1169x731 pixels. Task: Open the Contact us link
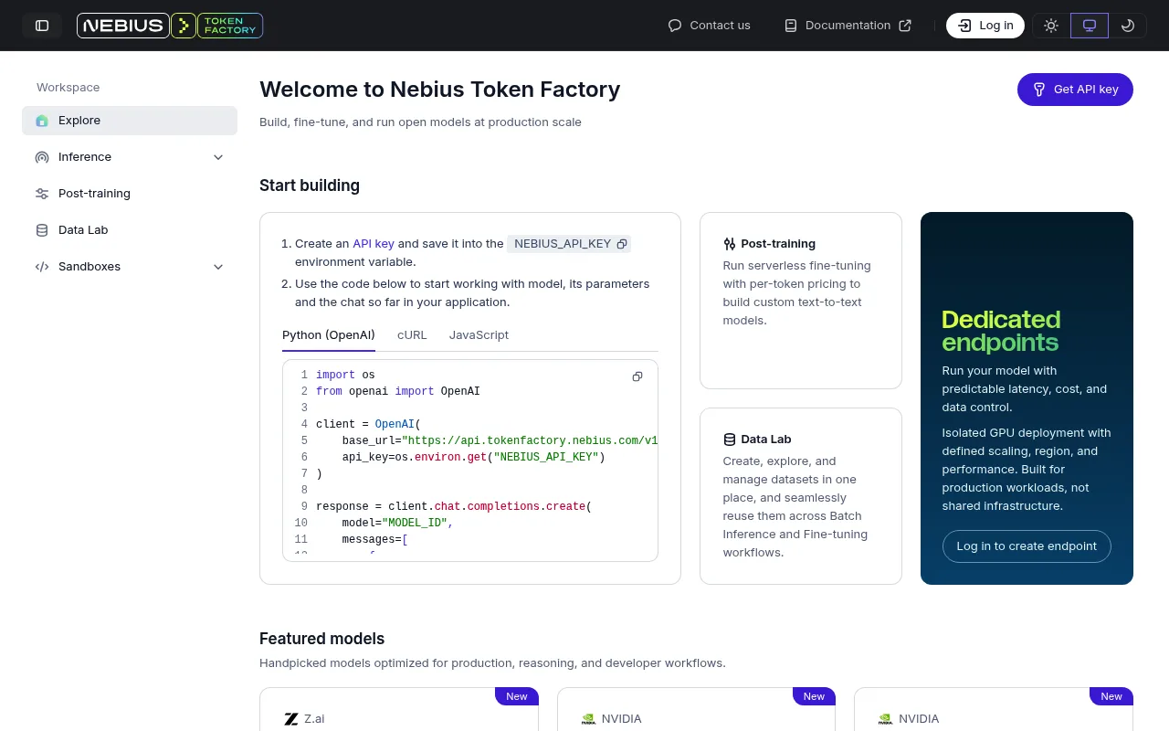pos(710,26)
